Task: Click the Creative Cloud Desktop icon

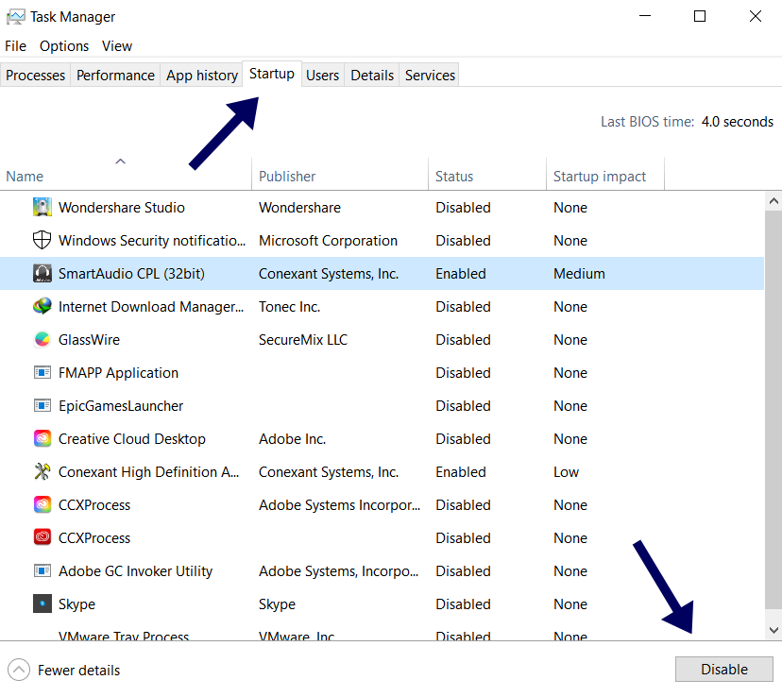Action: [x=42, y=438]
